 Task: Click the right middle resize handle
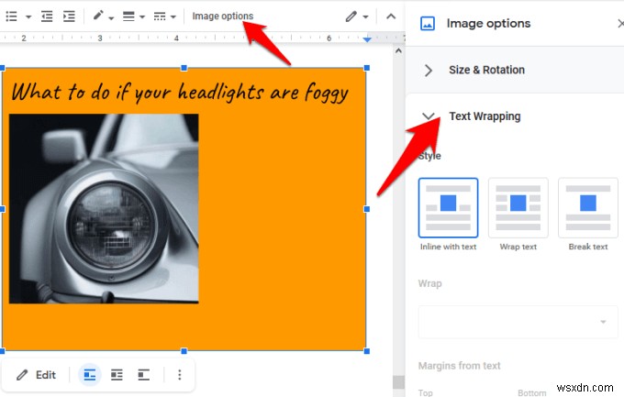[366, 209]
